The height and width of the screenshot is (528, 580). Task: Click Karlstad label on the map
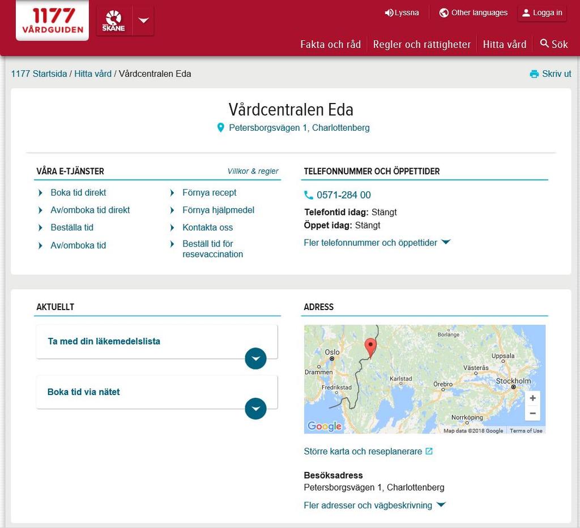400,379
